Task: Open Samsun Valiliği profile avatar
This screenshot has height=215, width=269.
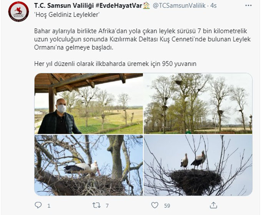Action: pyautogui.click(x=18, y=11)
